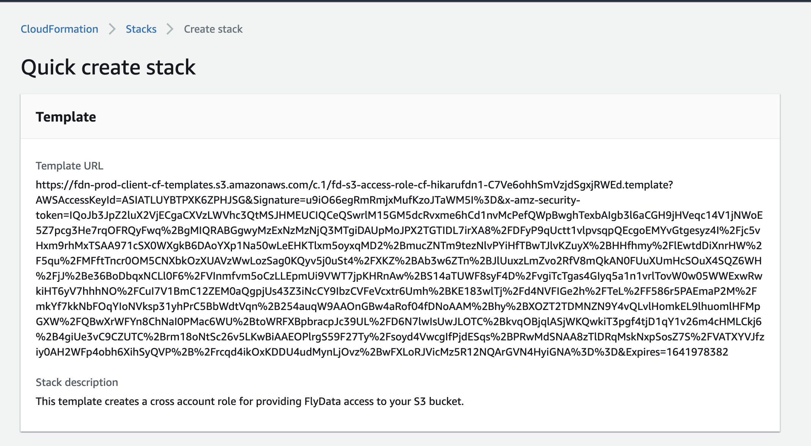Screen dimensions: 811x446
Task: Open the CloudFormation breadcrumb link
Action: click(59, 29)
